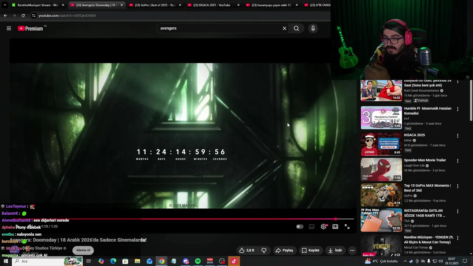Start voice search with microphone icon

tap(313, 28)
